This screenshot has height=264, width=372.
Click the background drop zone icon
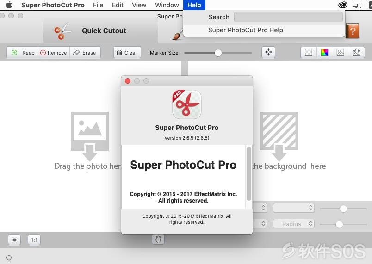pyautogui.click(x=279, y=136)
